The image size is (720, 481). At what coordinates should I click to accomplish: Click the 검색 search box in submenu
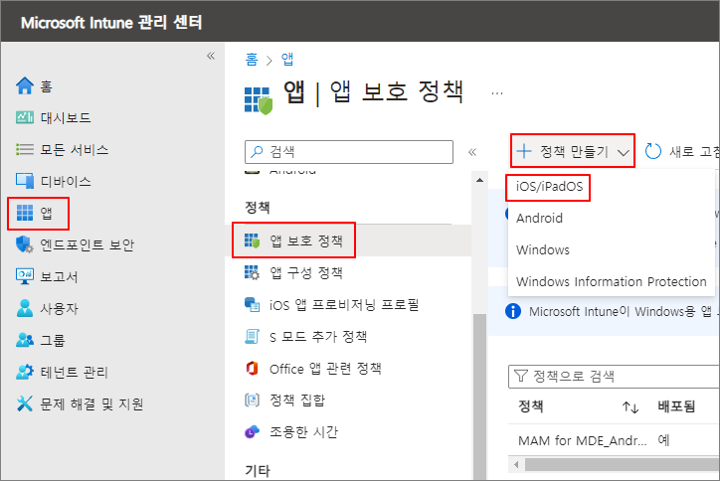coord(348,152)
